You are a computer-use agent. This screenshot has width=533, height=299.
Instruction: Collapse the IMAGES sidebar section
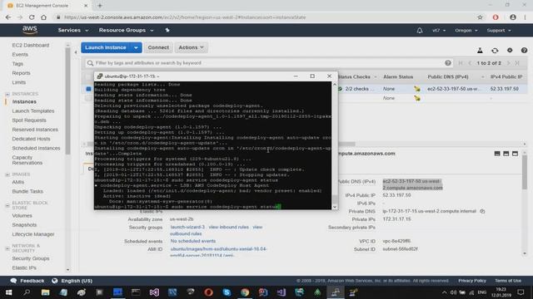tap(7, 174)
